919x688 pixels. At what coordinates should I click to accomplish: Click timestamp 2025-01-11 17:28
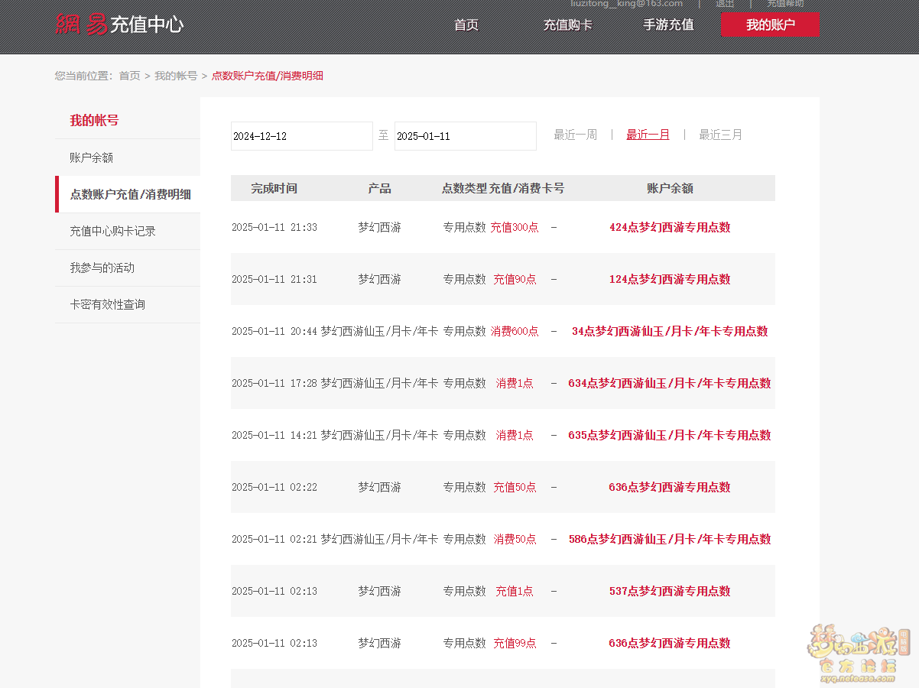[274, 383]
